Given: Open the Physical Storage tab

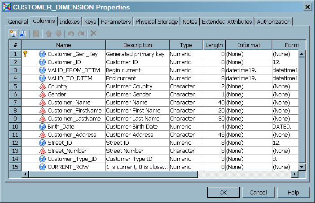Looking at the screenshot, I should tap(157, 22).
